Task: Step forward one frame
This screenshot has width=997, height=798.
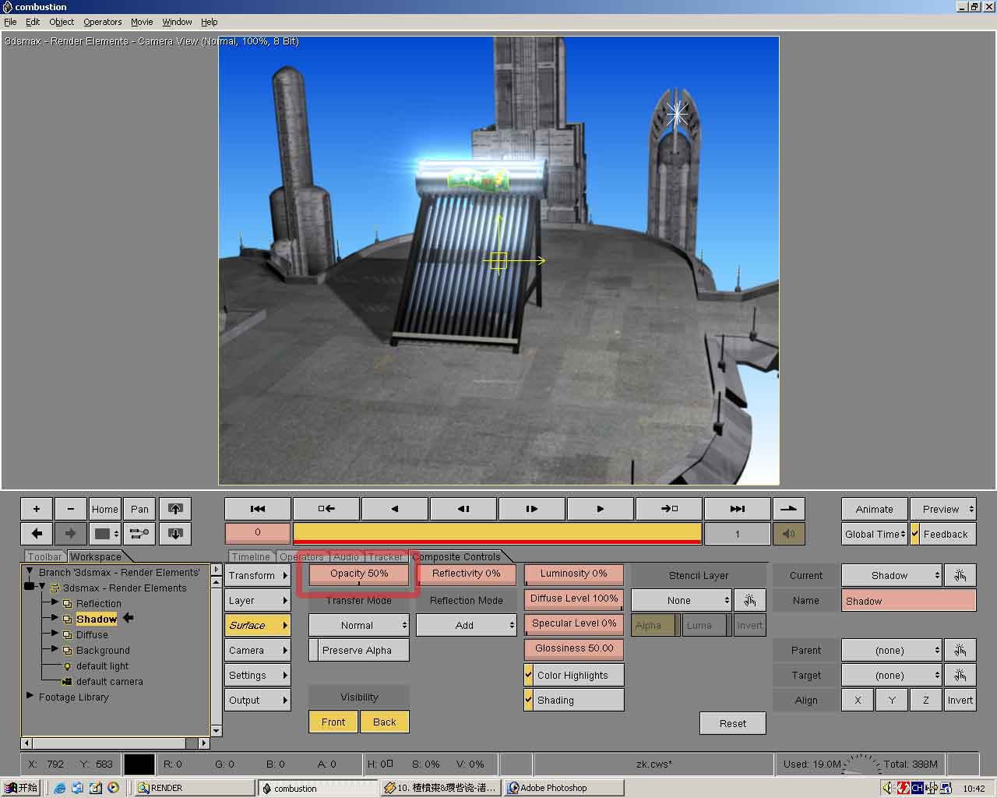Action: [x=531, y=509]
